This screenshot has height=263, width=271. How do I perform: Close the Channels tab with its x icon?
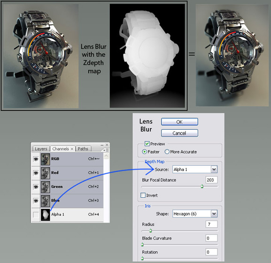click(x=72, y=149)
